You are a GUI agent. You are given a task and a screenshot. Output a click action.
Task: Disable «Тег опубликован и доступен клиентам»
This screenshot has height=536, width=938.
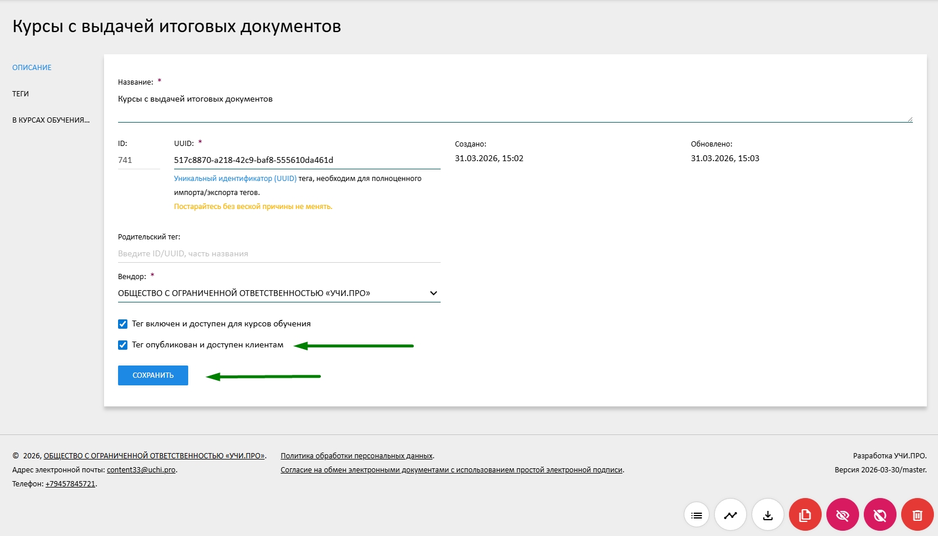[123, 345]
